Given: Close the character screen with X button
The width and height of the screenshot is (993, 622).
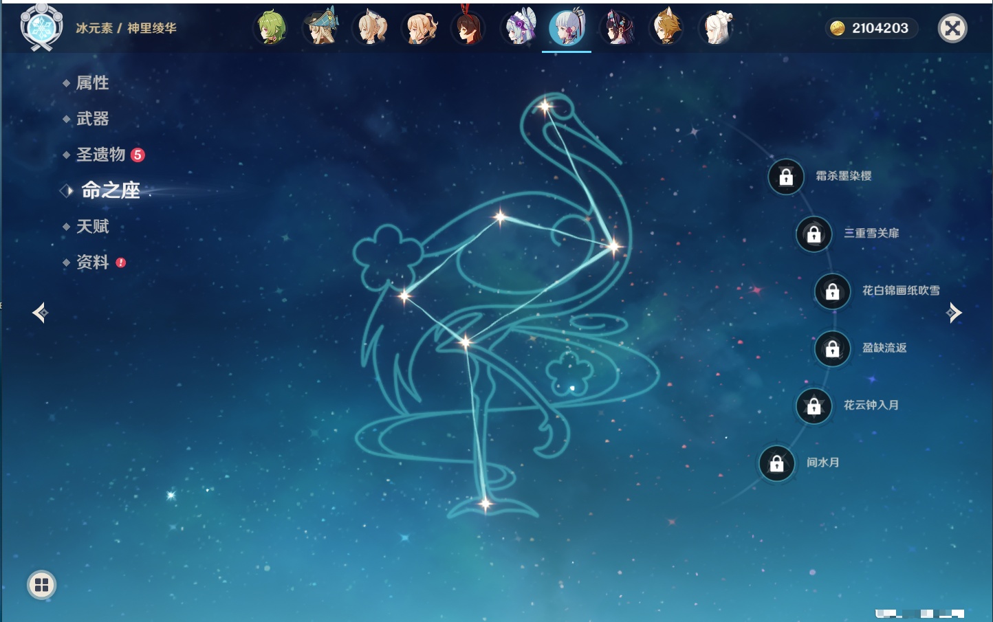Looking at the screenshot, I should 952,28.
